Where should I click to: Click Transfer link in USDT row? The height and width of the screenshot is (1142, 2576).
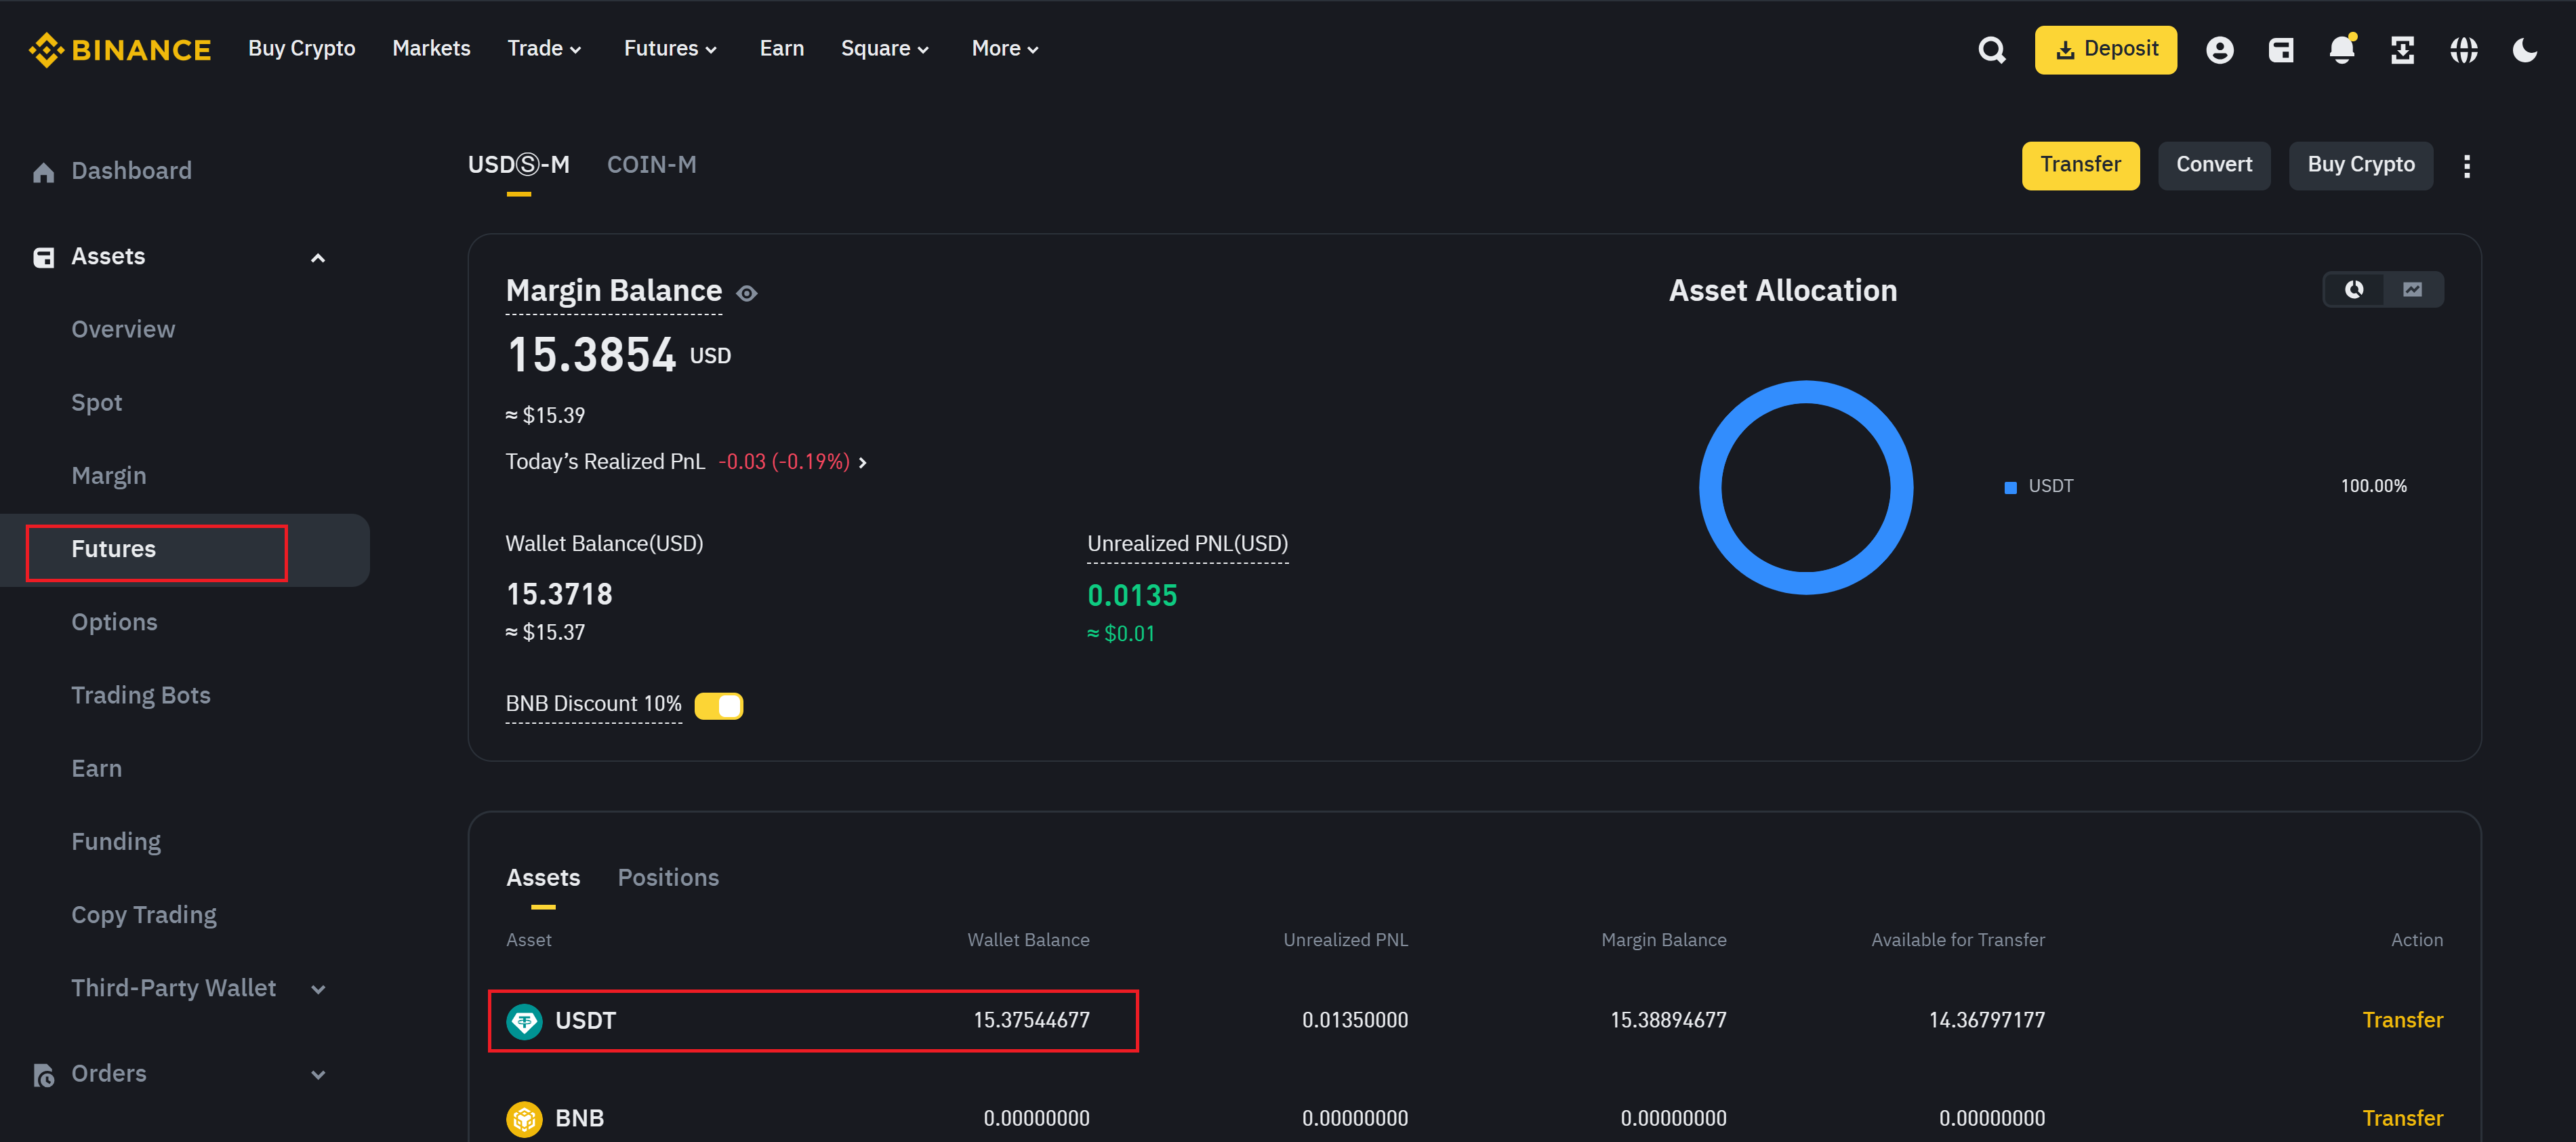click(2402, 1020)
